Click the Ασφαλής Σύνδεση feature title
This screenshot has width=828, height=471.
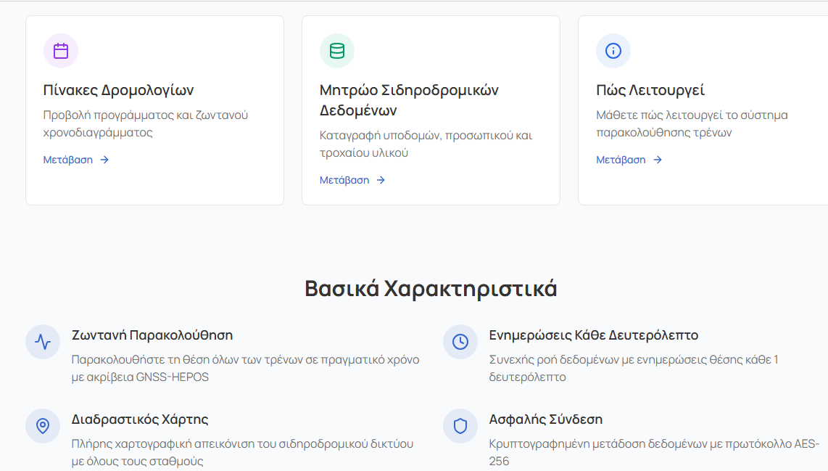point(545,419)
